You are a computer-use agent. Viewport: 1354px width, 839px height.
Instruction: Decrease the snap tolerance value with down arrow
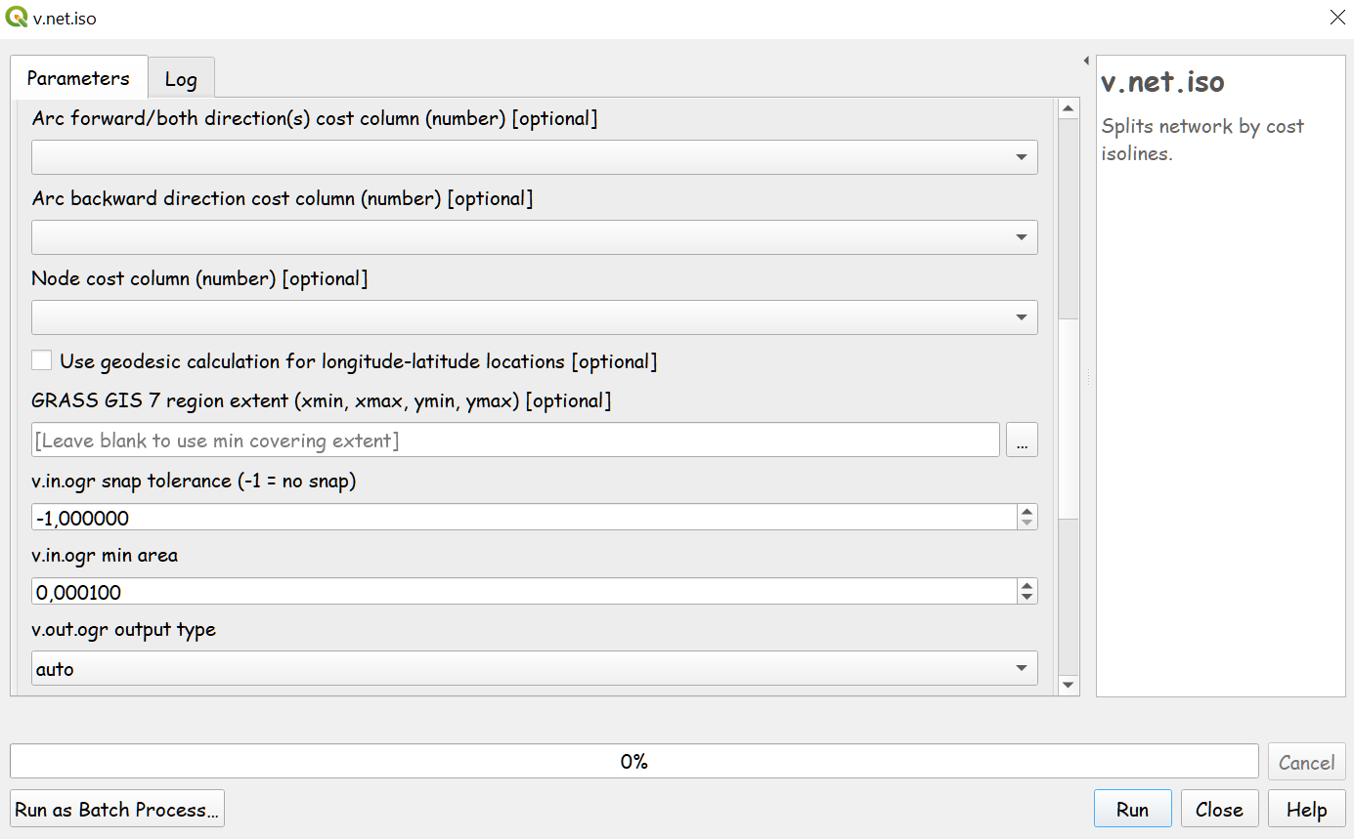pyautogui.click(x=1026, y=523)
